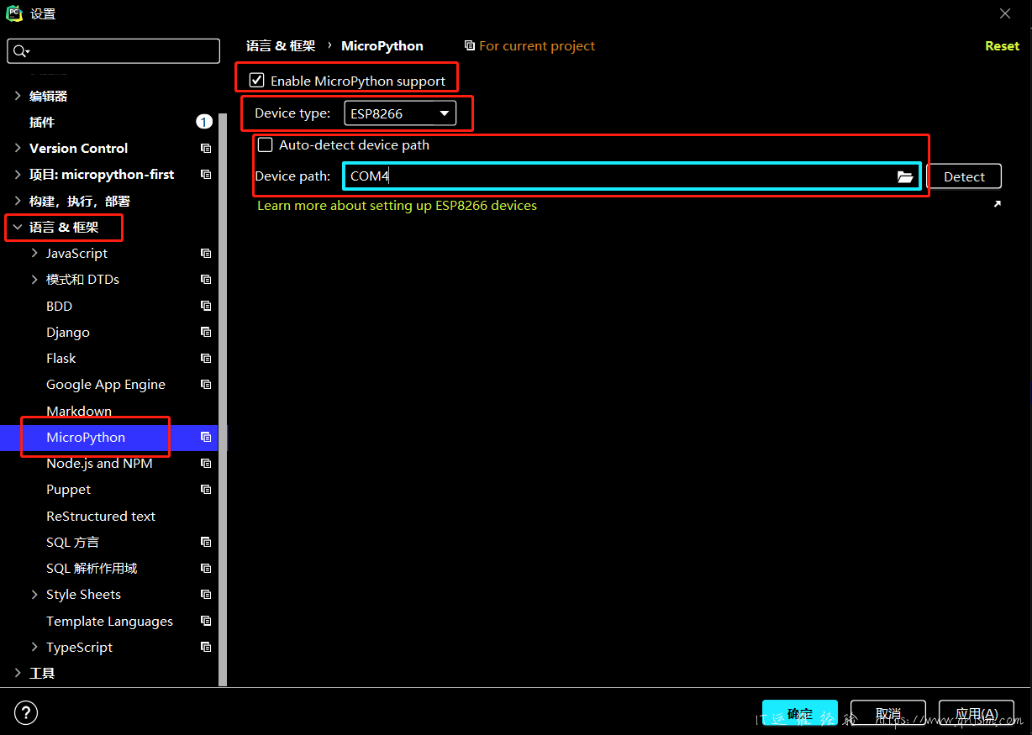
Task: Expand the 工具 settings group
Action: click(x=18, y=673)
